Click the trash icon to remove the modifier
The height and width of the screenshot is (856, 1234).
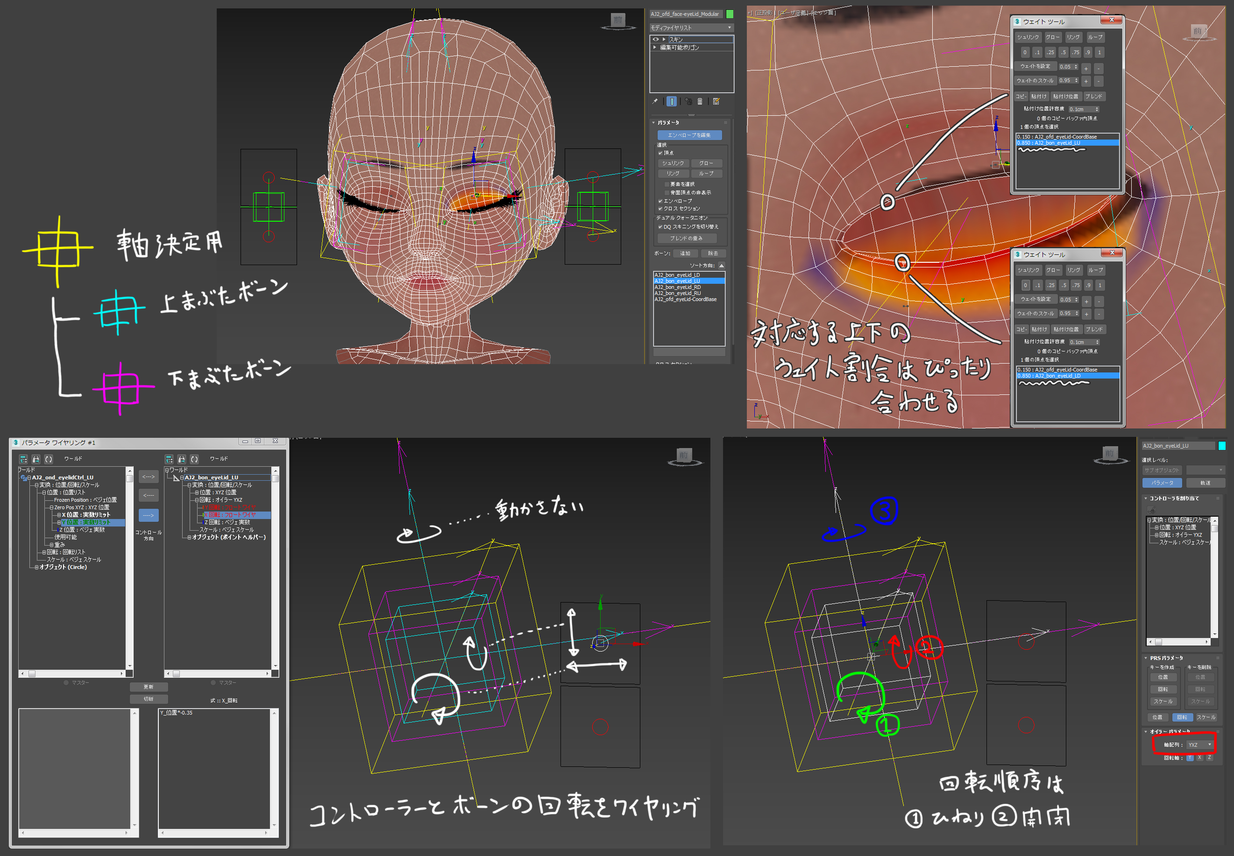700,101
